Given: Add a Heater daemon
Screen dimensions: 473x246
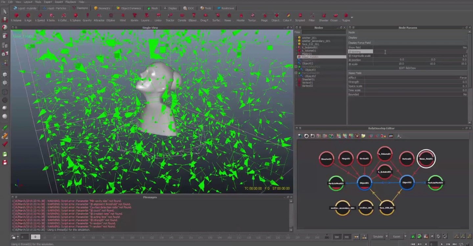Looking at the screenshot, I should click(x=241, y=17).
